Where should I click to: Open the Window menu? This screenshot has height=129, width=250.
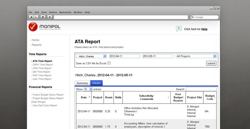[78, 12]
